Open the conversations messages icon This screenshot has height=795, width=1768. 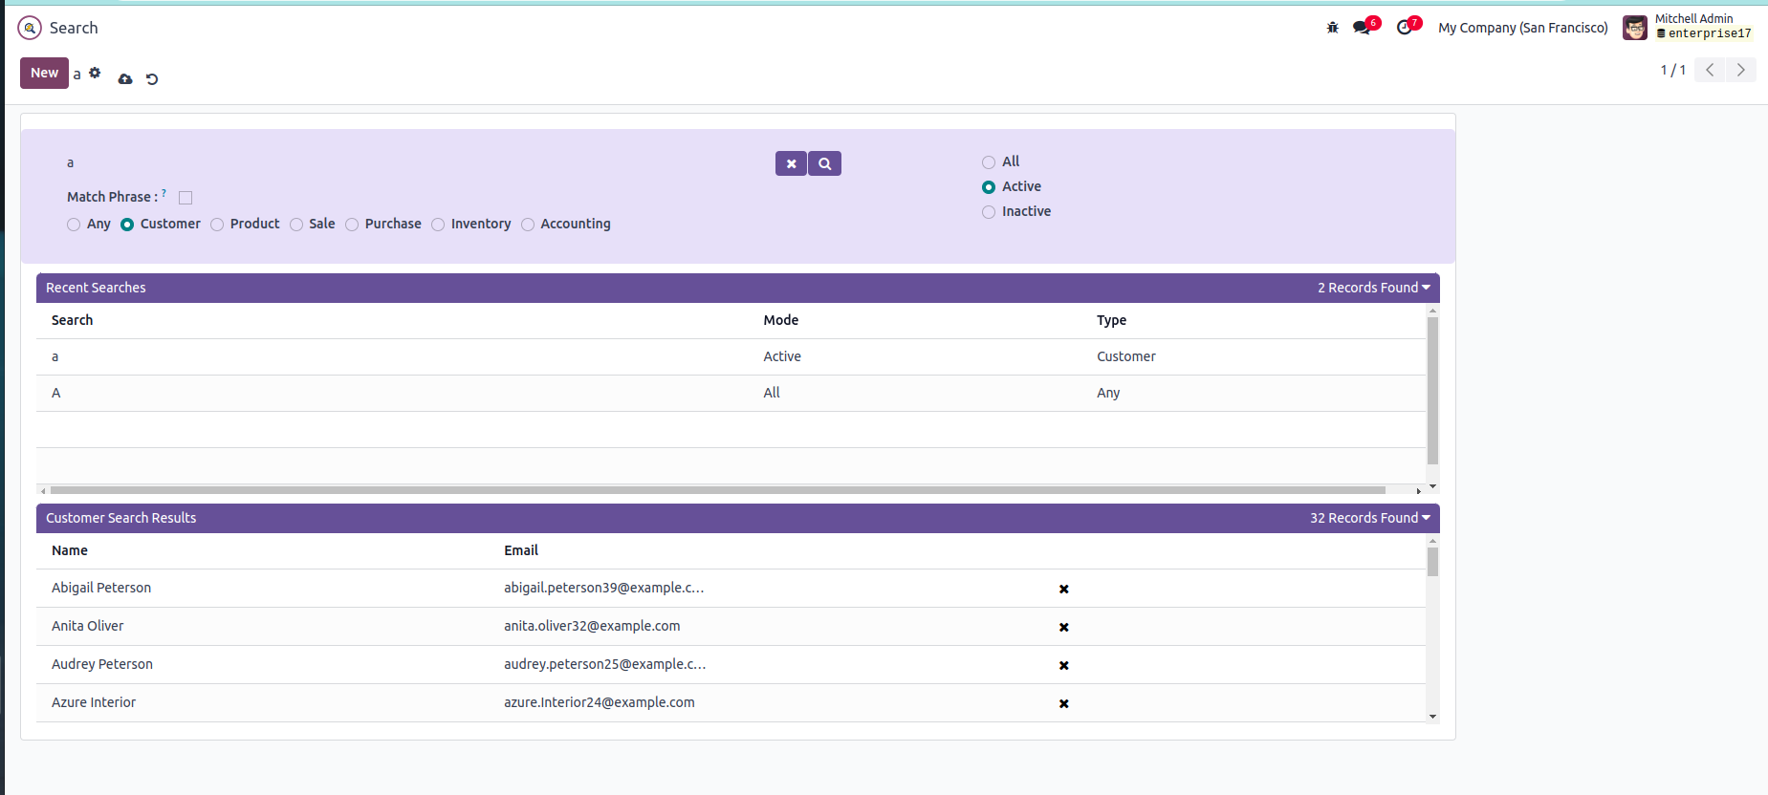(x=1363, y=28)
